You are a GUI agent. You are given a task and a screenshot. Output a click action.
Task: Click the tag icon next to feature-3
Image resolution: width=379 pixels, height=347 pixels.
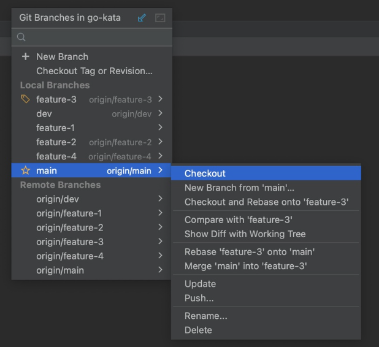pos(26,99)
